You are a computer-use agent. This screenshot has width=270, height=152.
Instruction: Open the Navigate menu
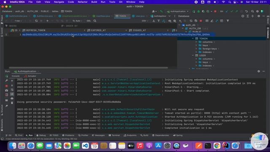[59, 2]
